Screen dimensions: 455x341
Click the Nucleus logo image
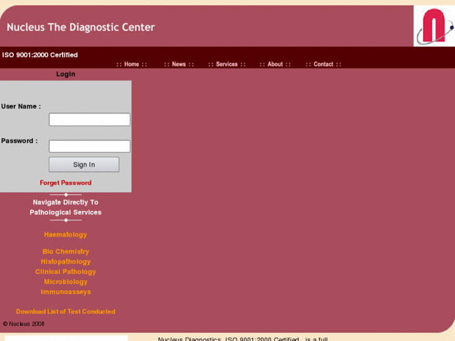point(434,26)
